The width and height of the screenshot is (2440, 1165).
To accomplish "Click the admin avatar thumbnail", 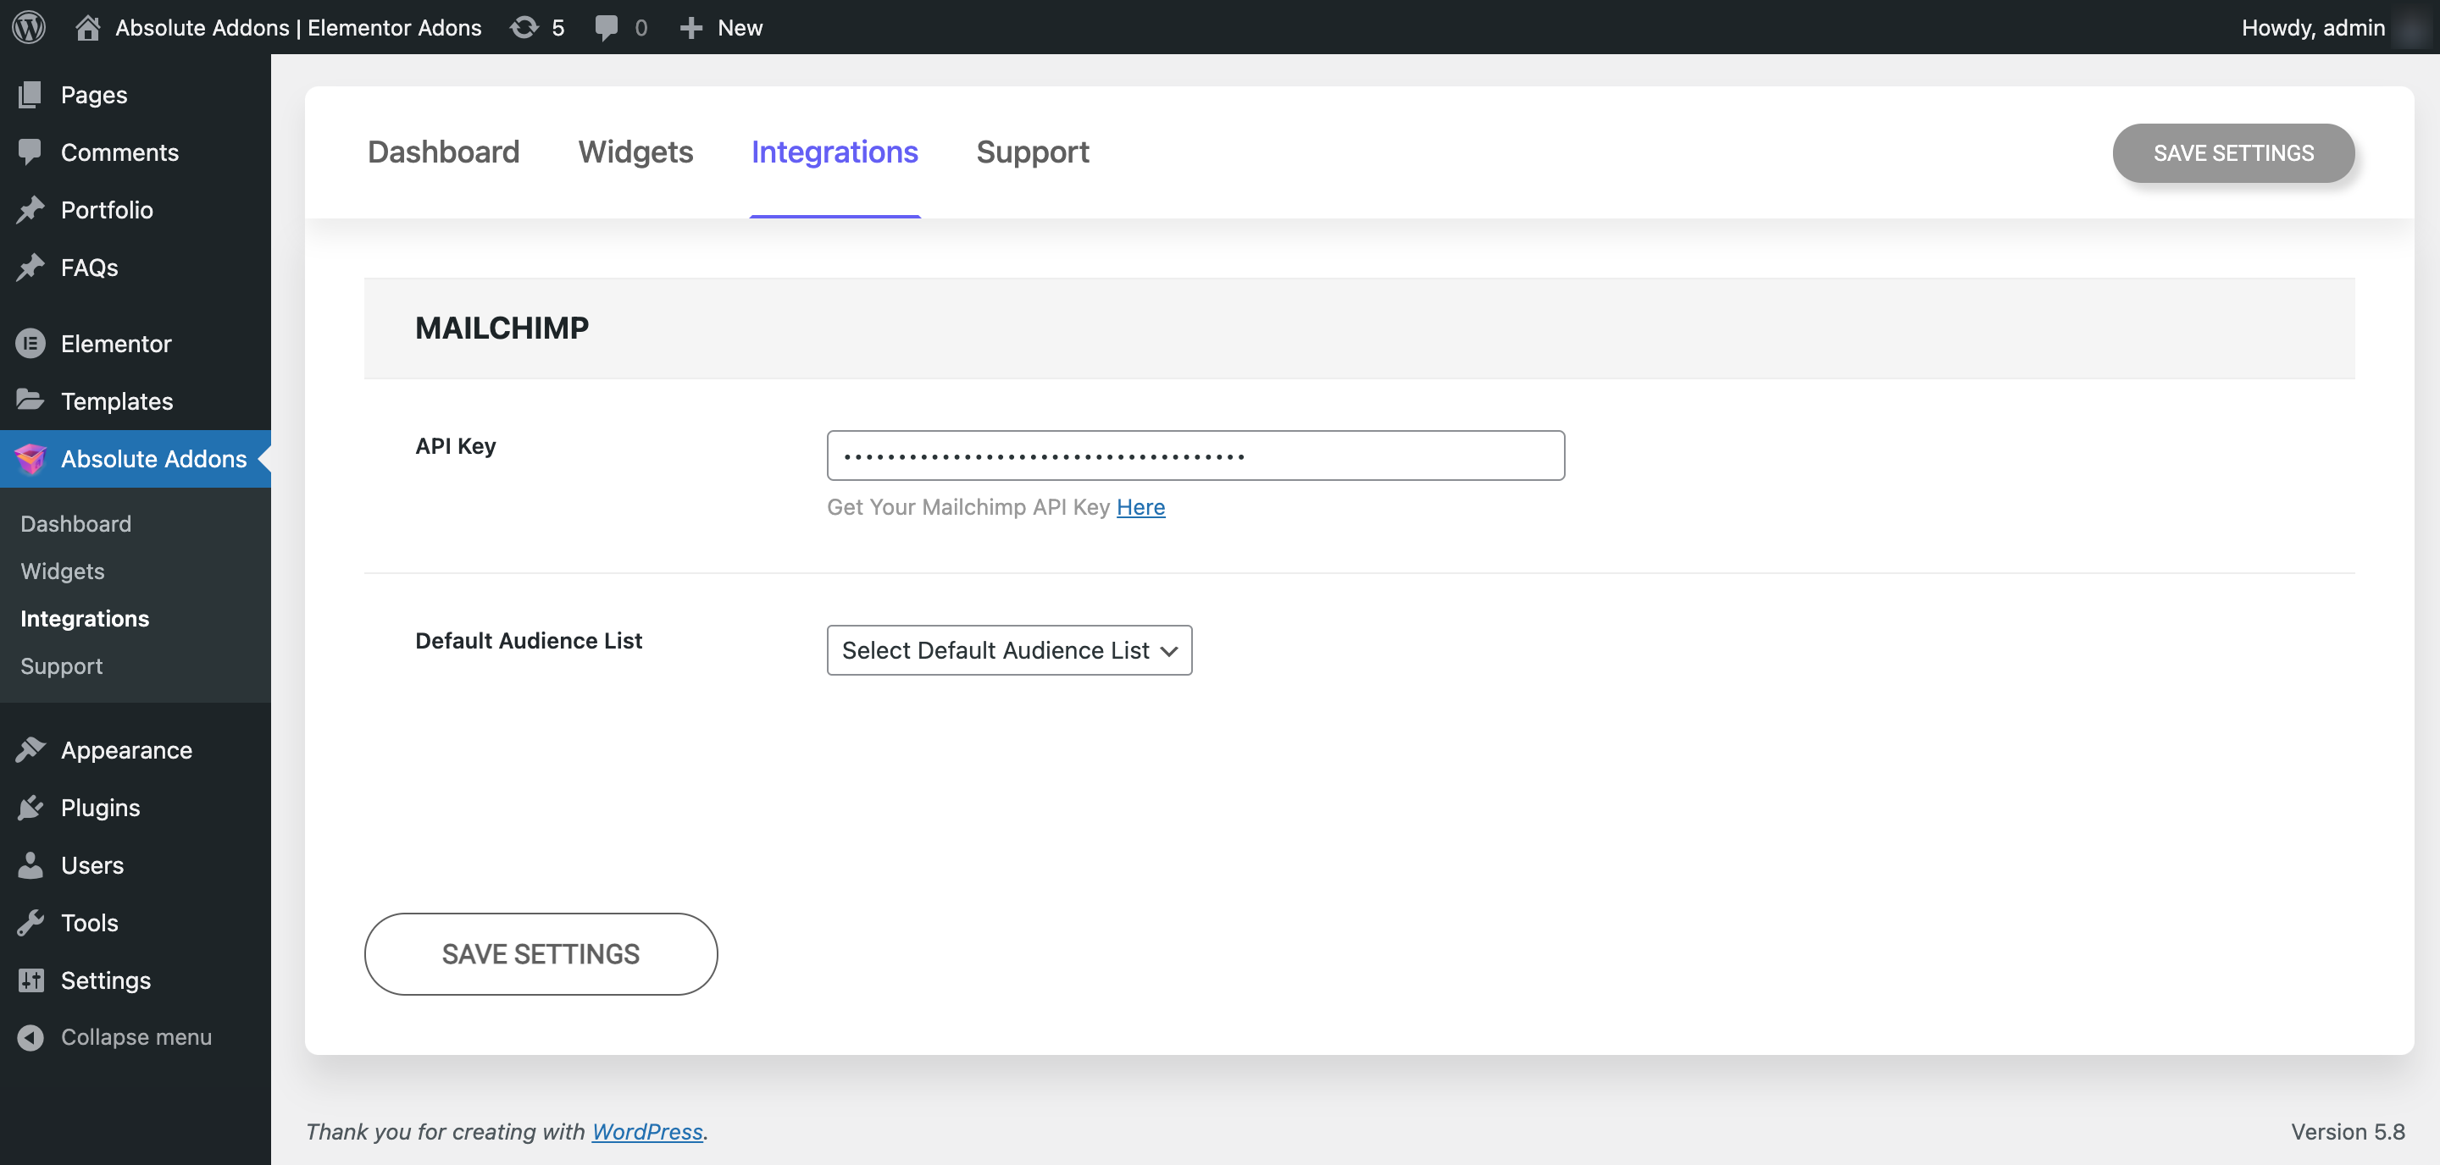I will tap(2411, 27).
